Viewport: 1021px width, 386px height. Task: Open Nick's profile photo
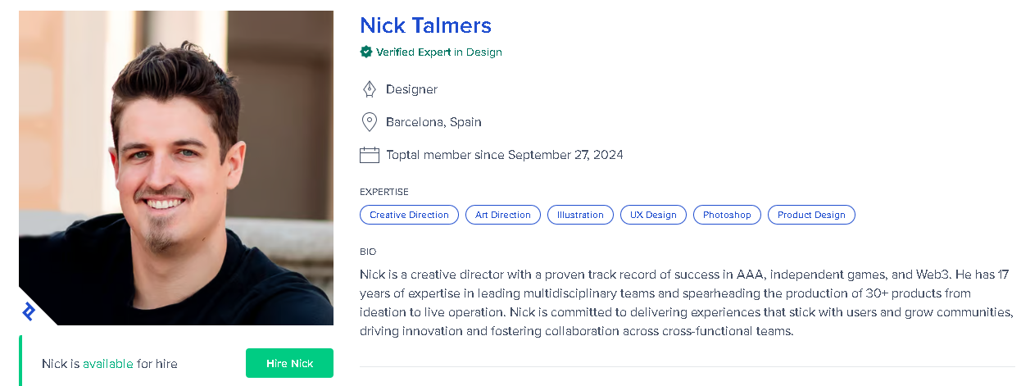[176, 168]
